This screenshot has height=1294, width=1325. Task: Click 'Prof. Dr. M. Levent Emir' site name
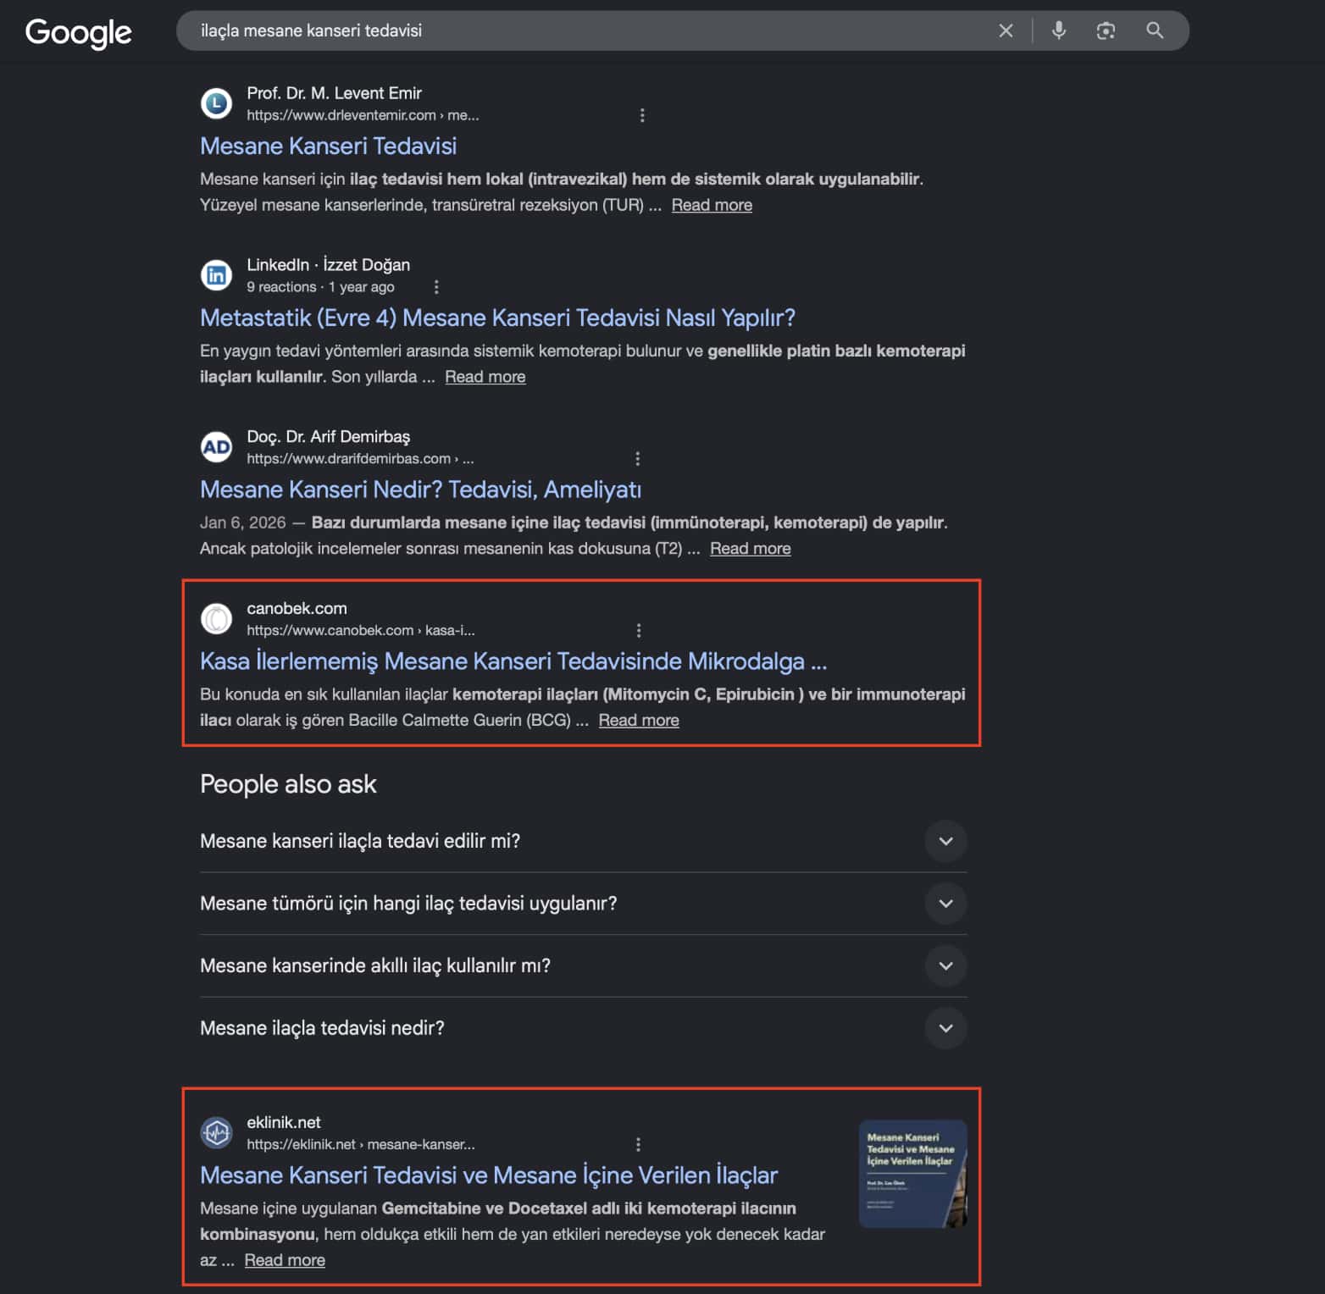click(x=334, y=93)
